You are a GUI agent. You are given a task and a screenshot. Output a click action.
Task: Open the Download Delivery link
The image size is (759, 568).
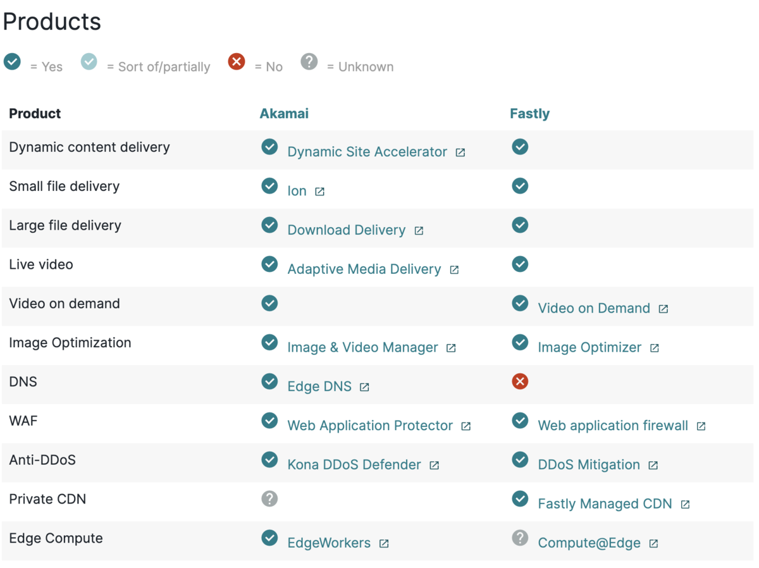[x=346, y=230]
